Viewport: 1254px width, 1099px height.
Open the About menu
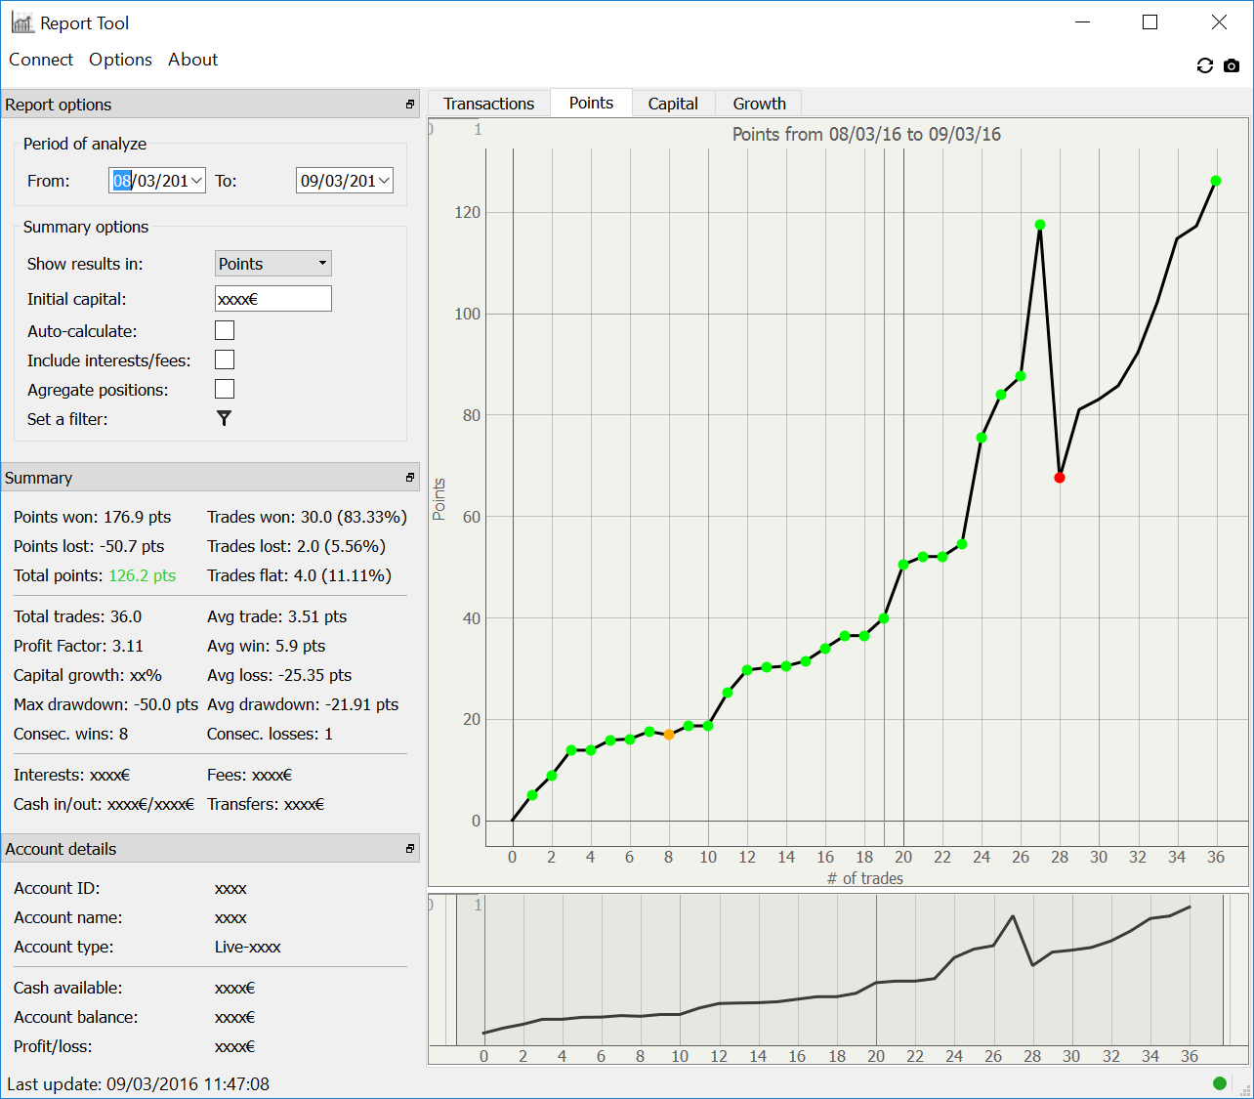coord(192,60)
